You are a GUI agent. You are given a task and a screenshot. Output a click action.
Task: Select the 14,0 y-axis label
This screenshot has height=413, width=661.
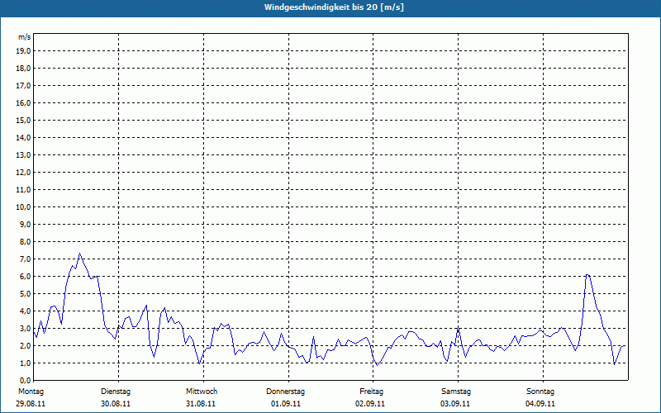(x=23, y=137)
